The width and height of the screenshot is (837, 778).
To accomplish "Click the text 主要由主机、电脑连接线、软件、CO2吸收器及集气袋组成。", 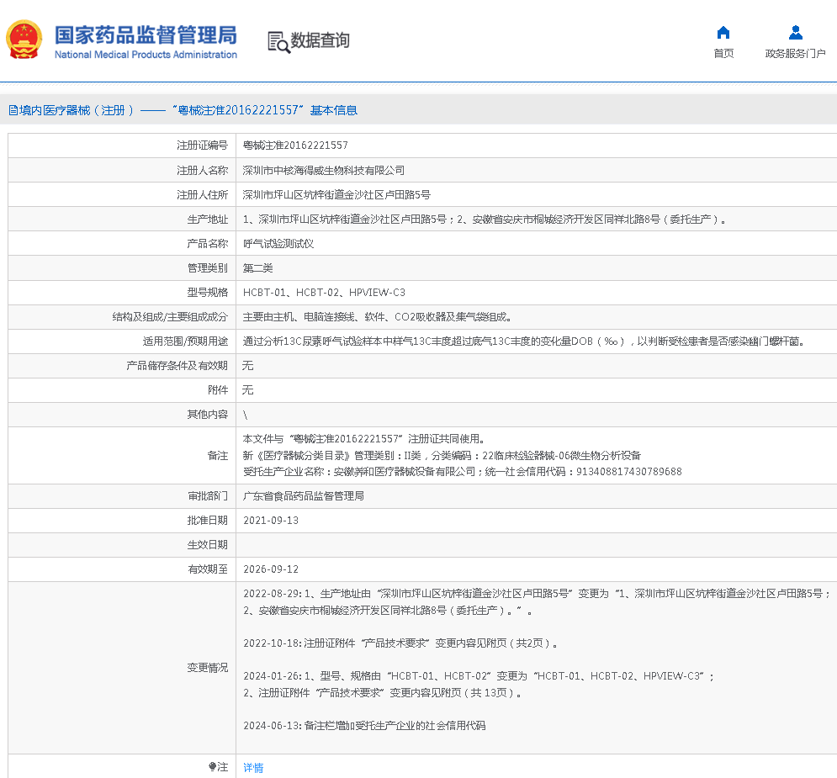I will click(x=378, y=317).
